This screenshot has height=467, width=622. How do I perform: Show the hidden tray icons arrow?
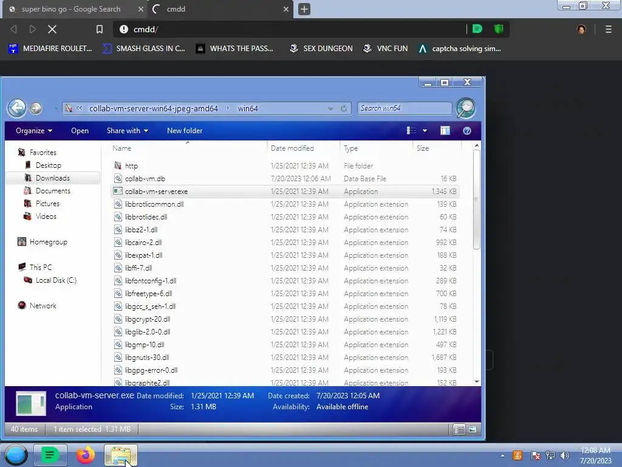point(502,455)
